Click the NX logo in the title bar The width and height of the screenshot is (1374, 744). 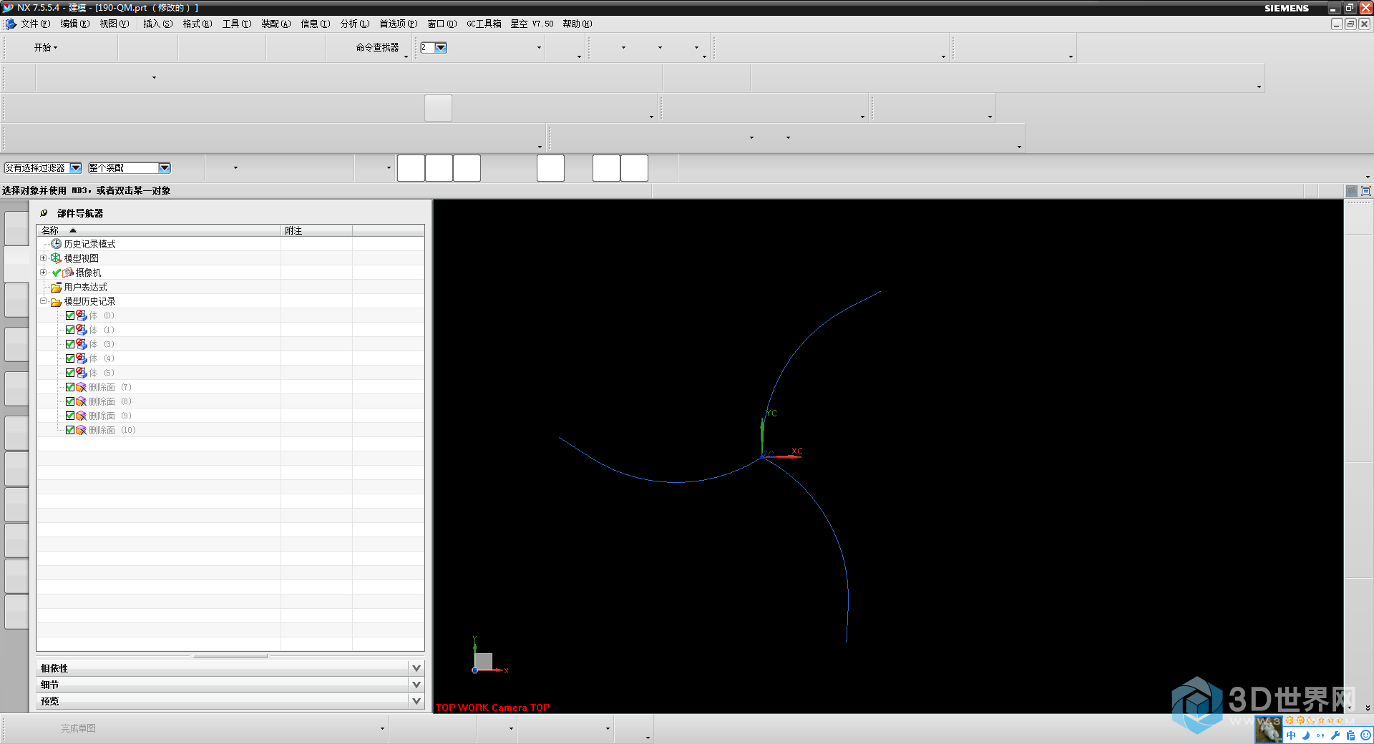(8, 7)
